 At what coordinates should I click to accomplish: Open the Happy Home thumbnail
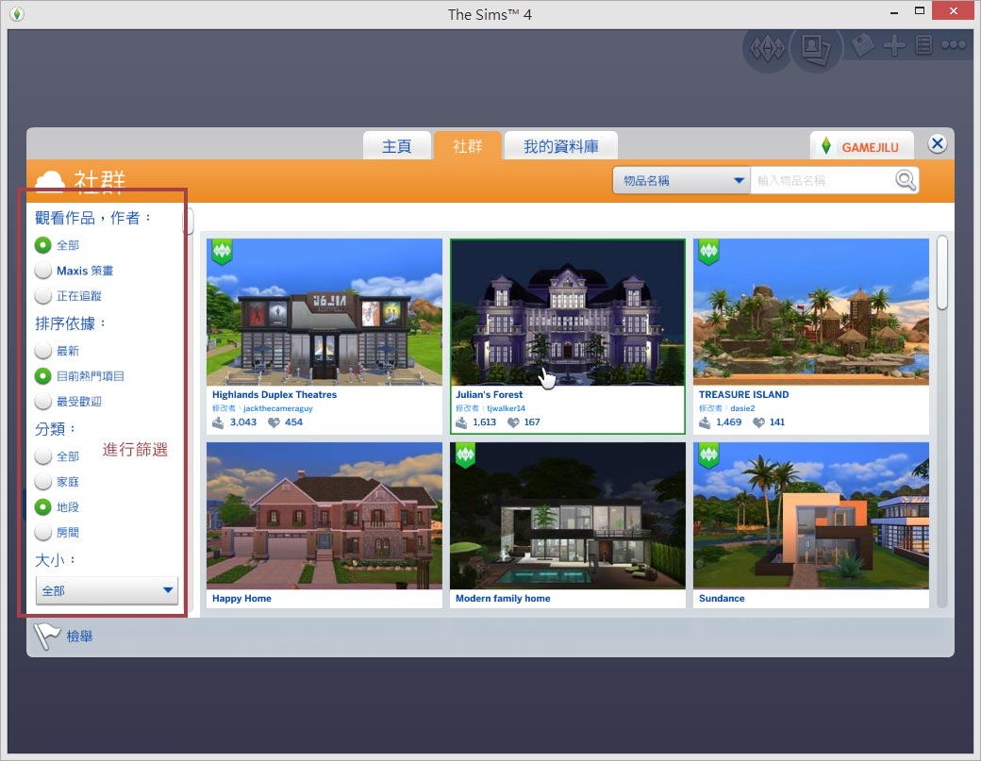[x=324, y=516]
